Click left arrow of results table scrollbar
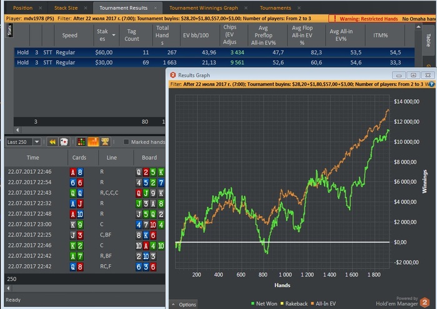 point(17,130)
